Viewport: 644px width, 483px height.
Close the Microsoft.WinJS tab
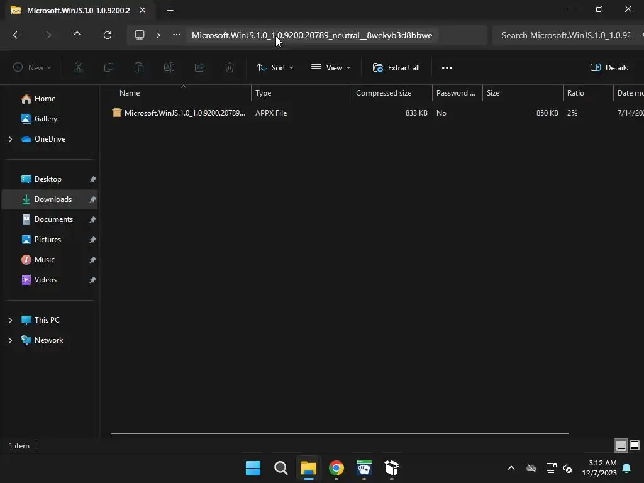(x=143, y=10)
